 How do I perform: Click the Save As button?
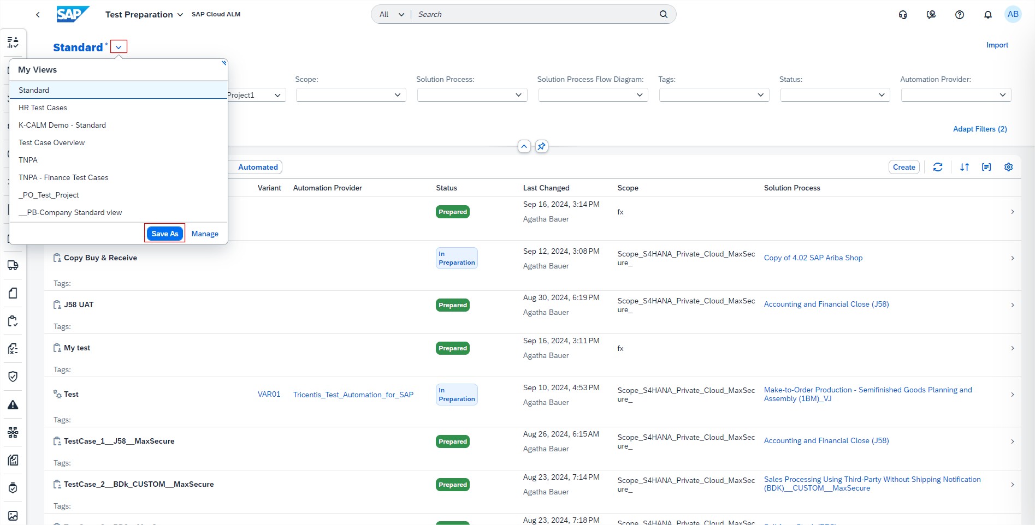(x=164, y=234)
